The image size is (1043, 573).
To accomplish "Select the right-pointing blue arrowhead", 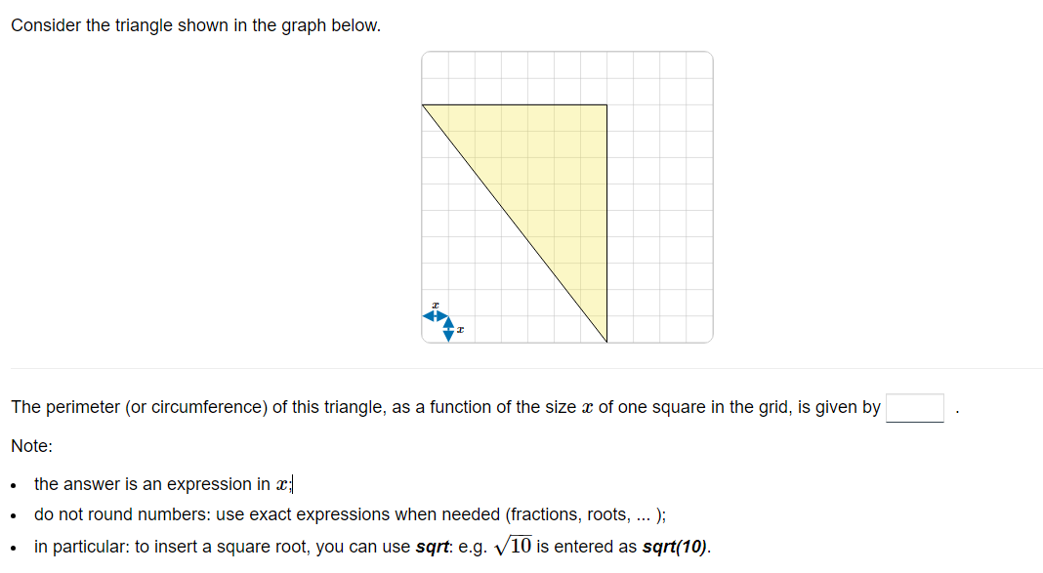I will [444, 316].
